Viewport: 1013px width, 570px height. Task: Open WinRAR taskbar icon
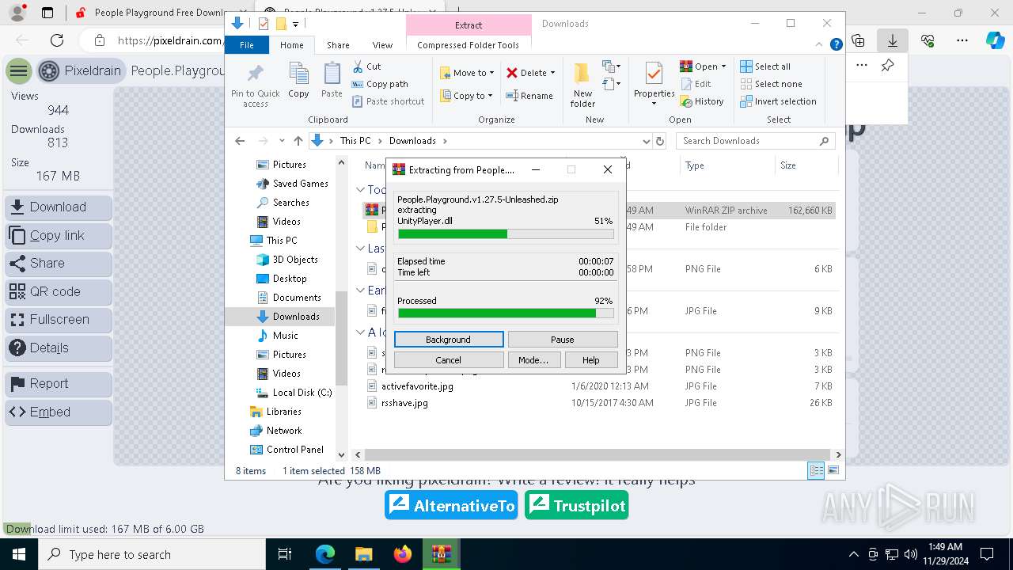pyautogui.click(x=441, y=554)
